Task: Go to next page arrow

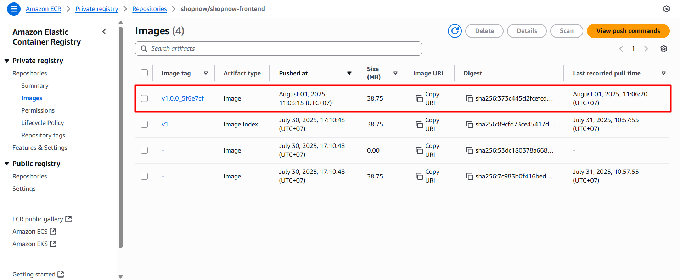Action: (x=646, y=49)
